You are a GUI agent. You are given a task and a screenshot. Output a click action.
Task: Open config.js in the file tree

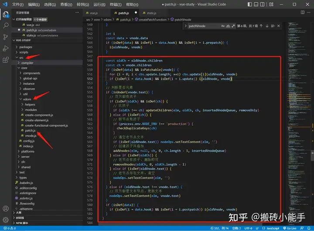29,141
